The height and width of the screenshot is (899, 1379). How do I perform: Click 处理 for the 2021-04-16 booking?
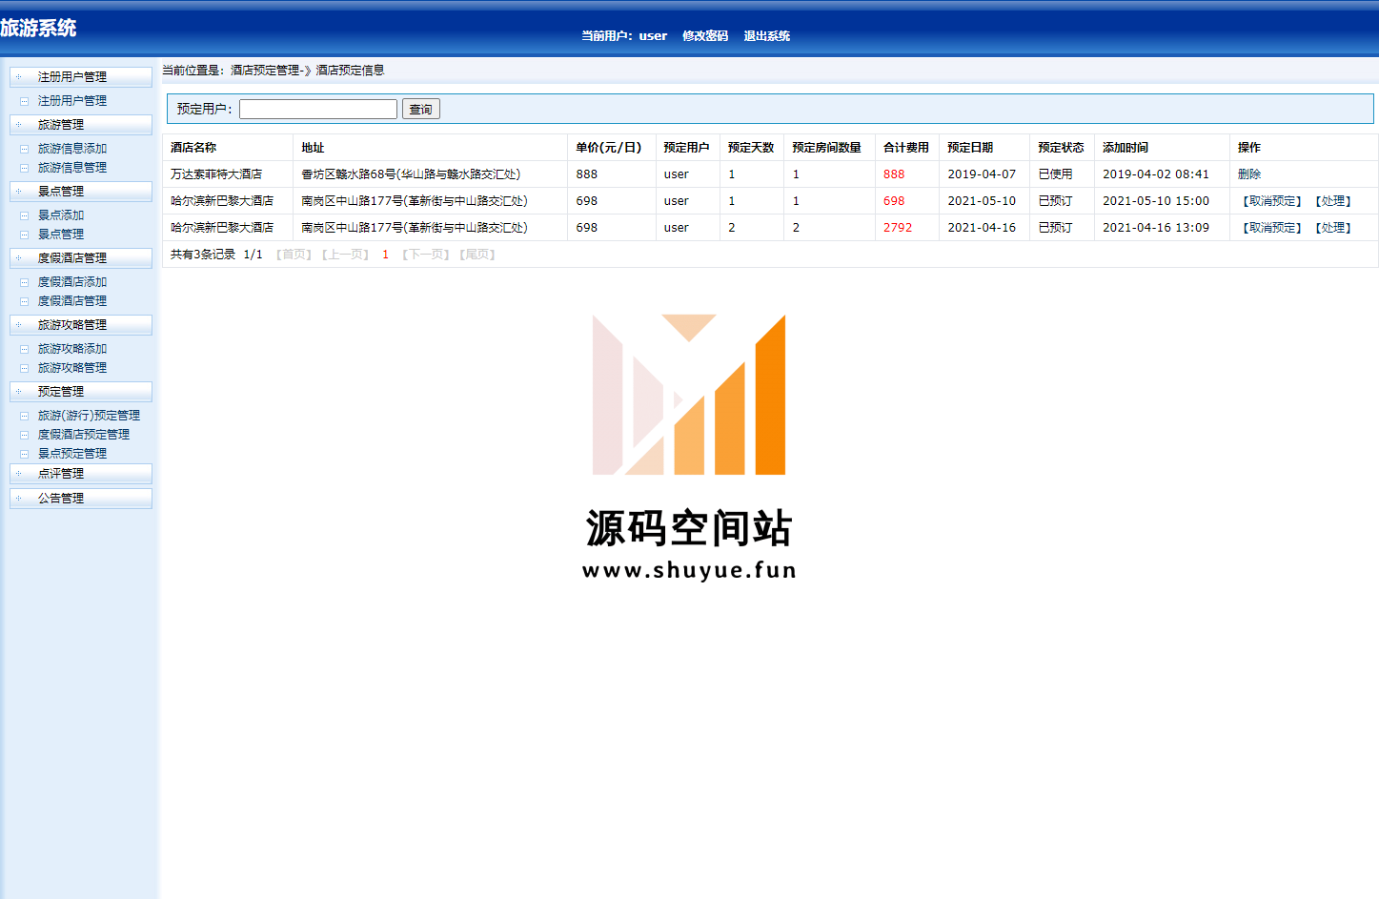1333,228
